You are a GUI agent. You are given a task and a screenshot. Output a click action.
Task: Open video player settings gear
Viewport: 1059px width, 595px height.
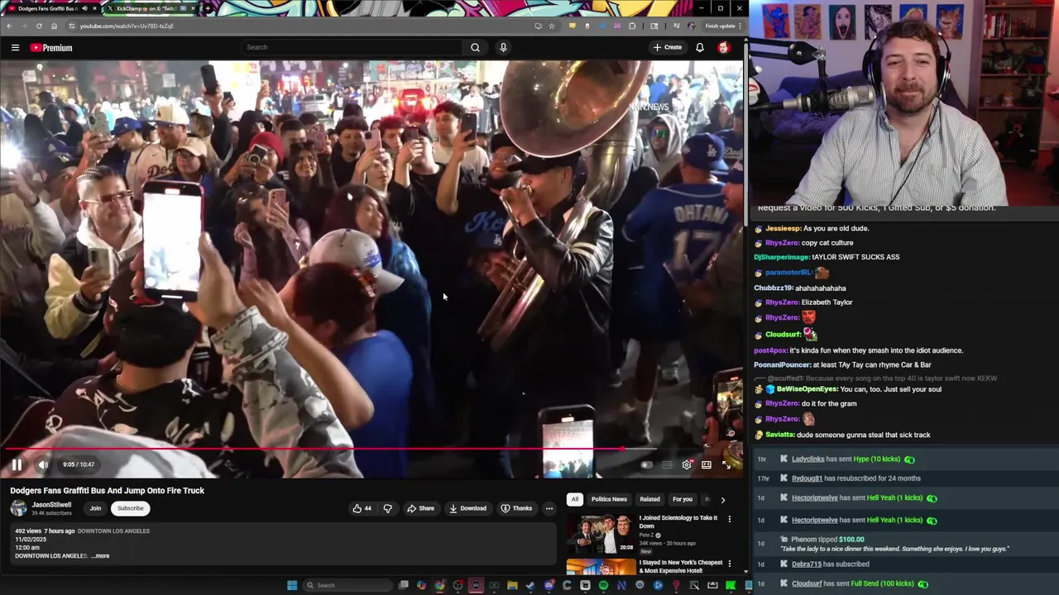(687, 464)
